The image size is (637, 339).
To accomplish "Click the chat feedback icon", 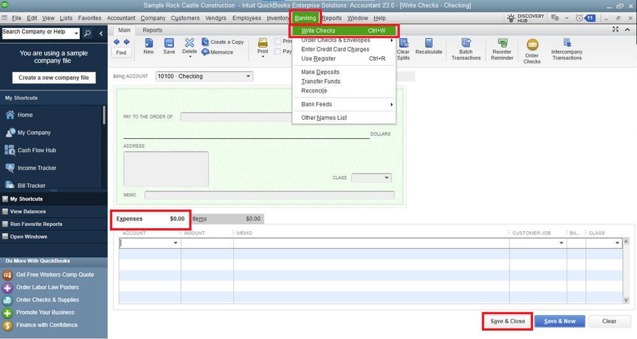I will click(555, 18).
